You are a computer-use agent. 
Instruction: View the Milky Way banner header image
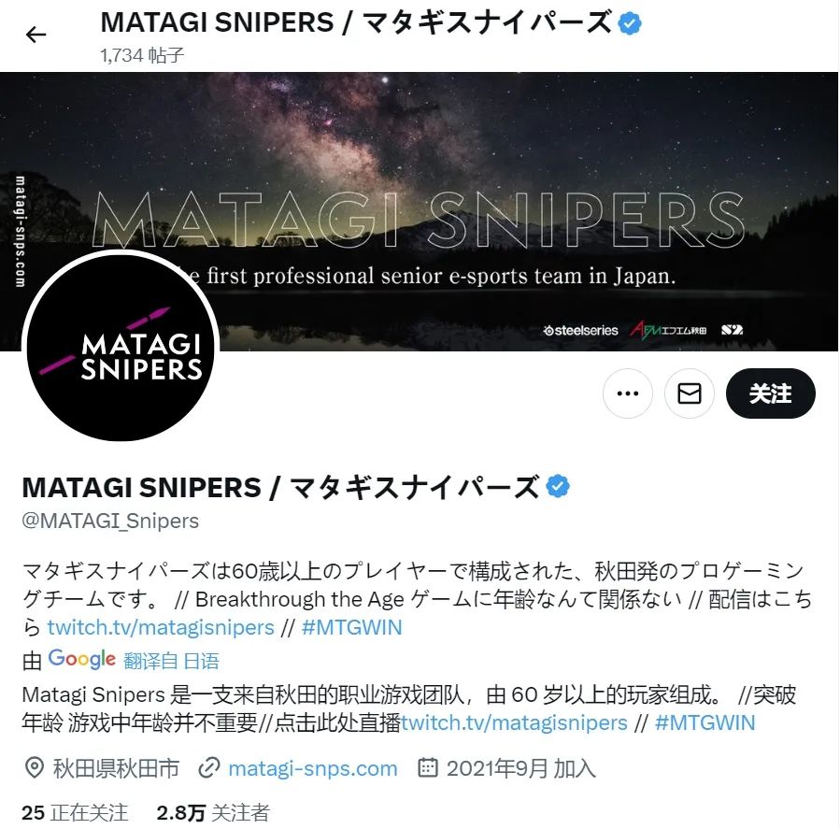(x=419, y=211)
